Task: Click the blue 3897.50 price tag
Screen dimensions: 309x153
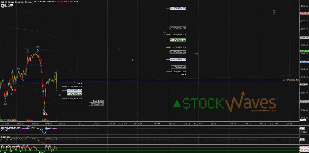Action: click(x=304, y=62)
